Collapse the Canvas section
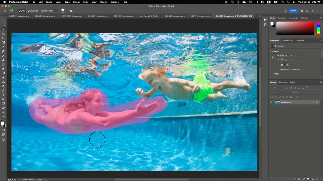Viewport: 323px width, 181px height. pos(271,51)
